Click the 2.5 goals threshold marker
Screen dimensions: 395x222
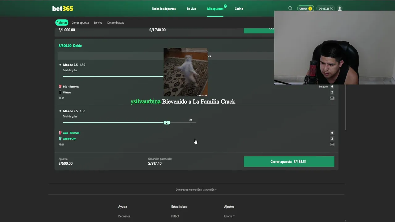pos(191,121)
